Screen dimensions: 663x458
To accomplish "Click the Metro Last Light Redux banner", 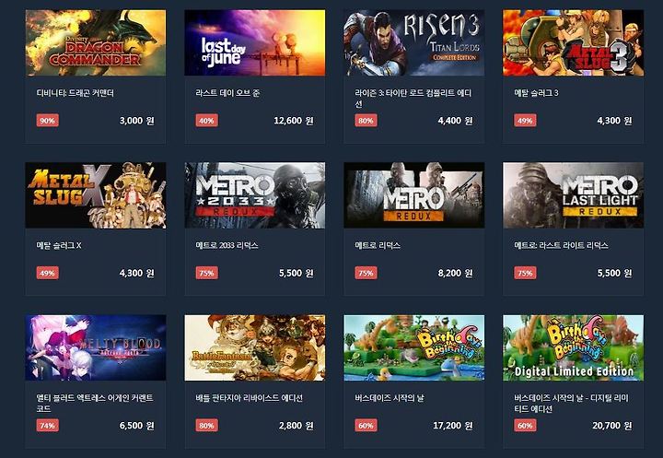I will [574, 195].
